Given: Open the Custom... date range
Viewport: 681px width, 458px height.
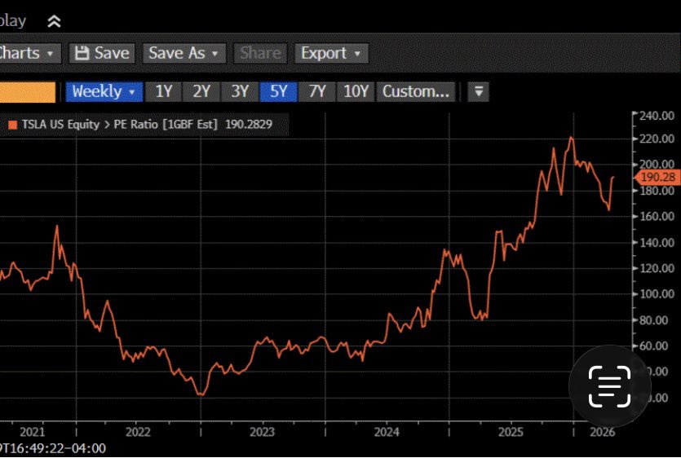Looking at the screenshot, I should [x=416, y=91].
